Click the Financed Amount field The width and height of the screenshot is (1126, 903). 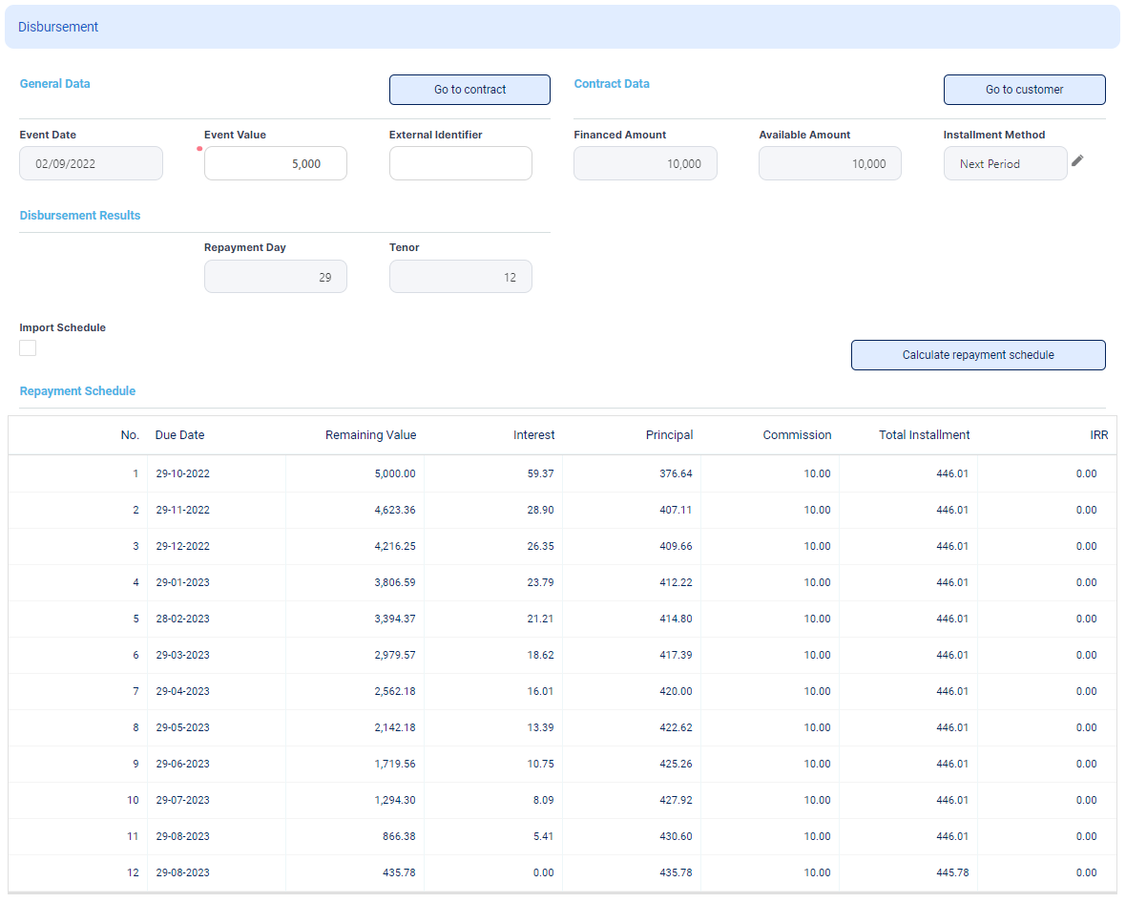pos(645,163)
